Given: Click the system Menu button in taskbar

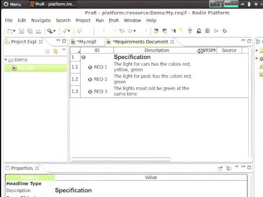Looking at the screenshot, I should tap(12, 4).
